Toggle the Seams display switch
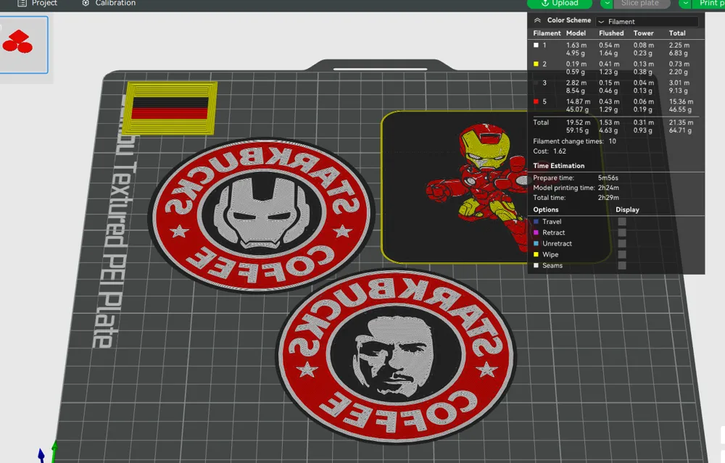 (x=621, y=265)
